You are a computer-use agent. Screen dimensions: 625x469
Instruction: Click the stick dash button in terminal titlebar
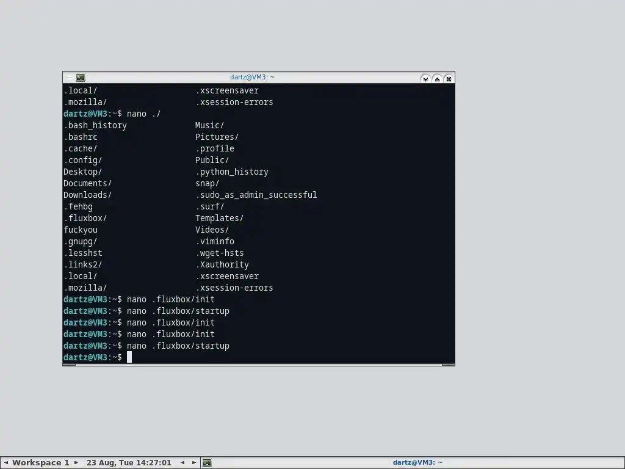pyautogui.click(x=69, y=78)
